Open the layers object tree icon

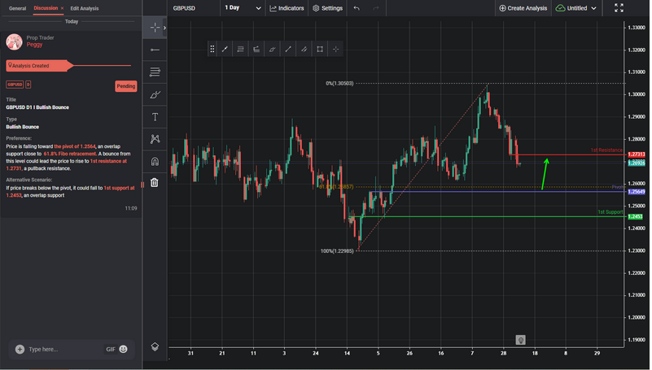[x=155, y=346]
